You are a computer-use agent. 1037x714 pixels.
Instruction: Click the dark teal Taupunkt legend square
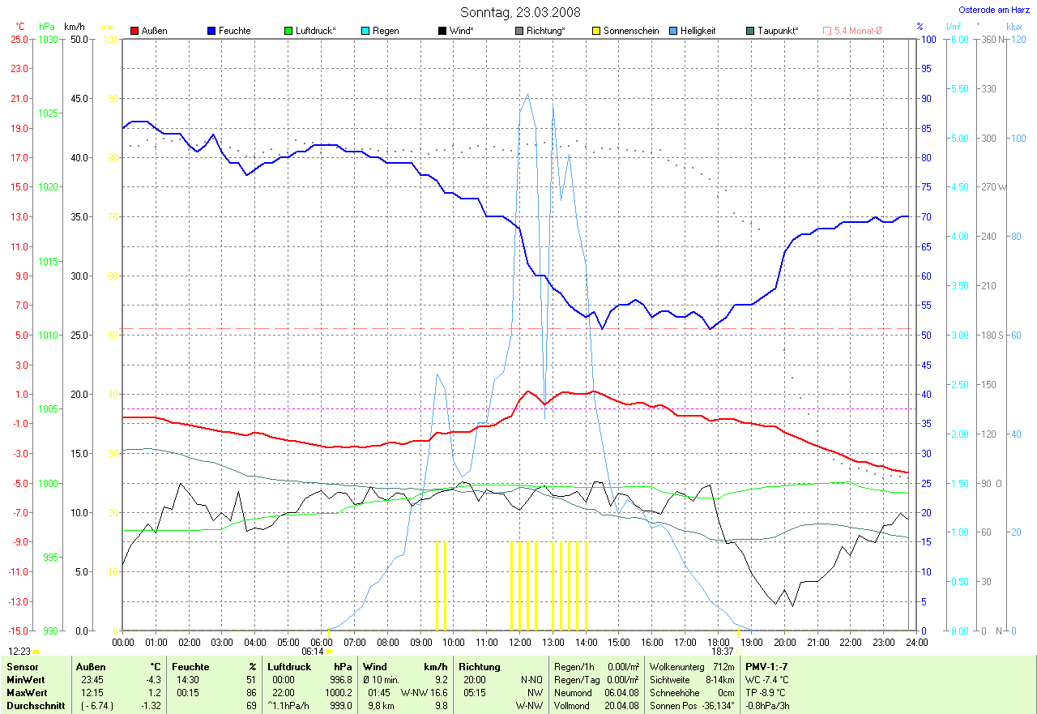coord(751,31)
